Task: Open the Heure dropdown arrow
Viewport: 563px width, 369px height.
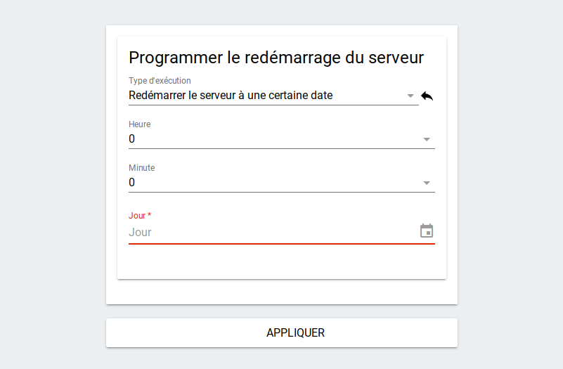Action: tap(427, 139)
